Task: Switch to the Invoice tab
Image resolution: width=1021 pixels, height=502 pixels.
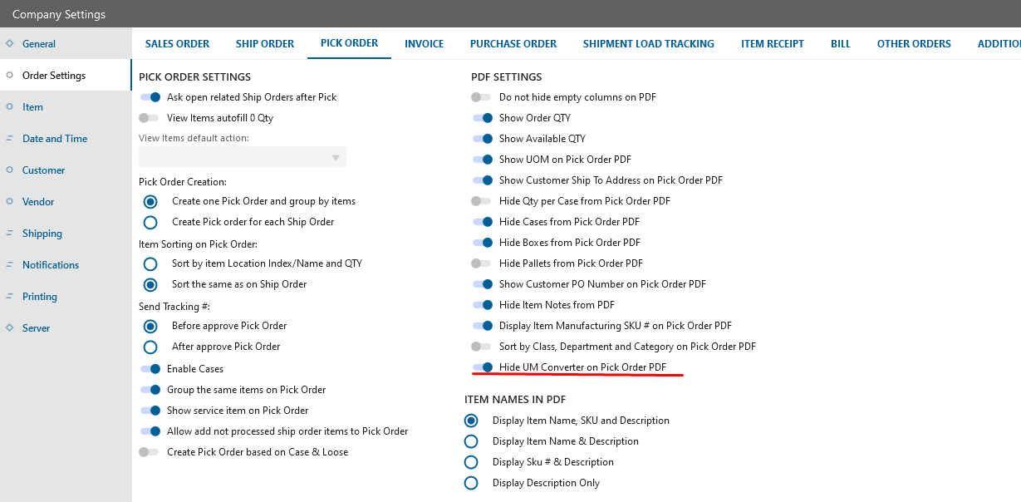Action: tap(424, 44)
